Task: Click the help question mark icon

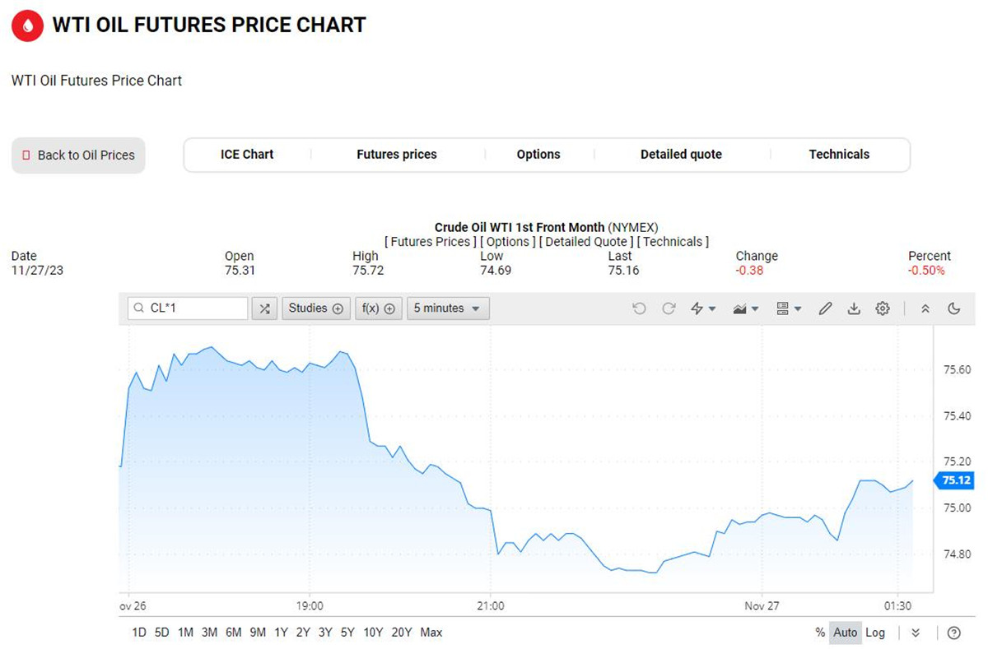Action: pyautogui.click(x=953, y=633)
